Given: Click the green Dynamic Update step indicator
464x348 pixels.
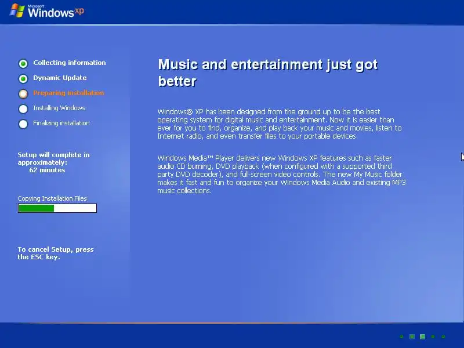Looking at the screenshot, I should tap(23, 78).
